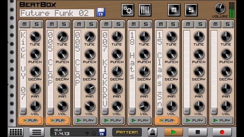Click the Tune knob on Kick VY 07
The image size is (244, 137).
tap(35, 37)
